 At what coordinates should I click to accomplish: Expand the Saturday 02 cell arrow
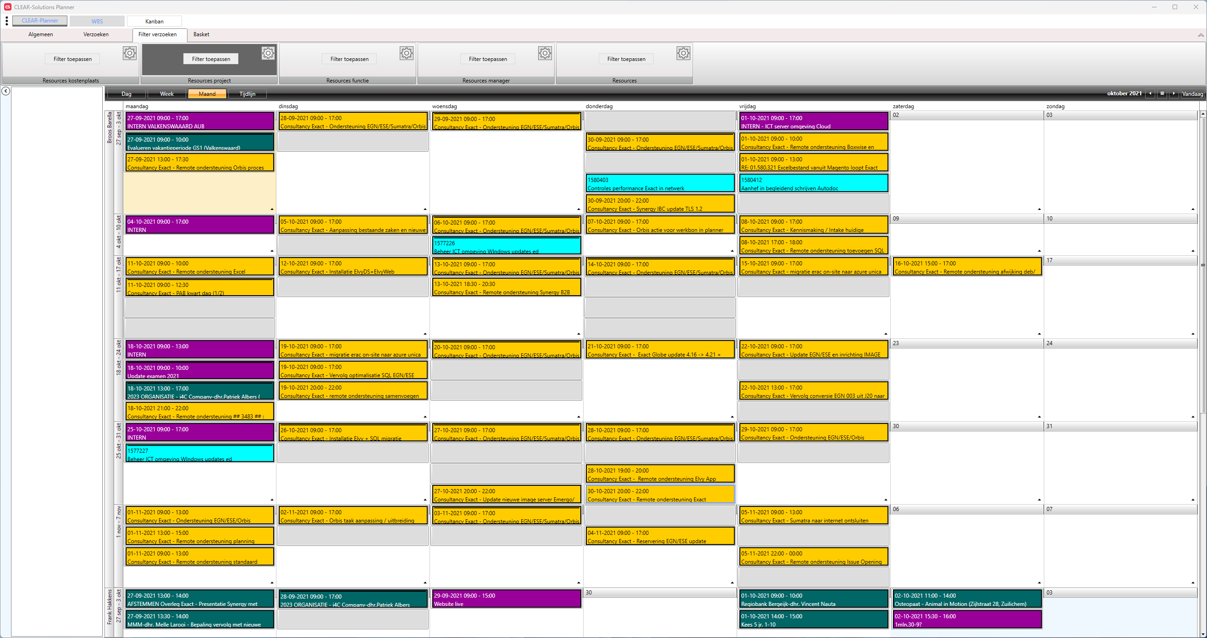point(1039,209)
